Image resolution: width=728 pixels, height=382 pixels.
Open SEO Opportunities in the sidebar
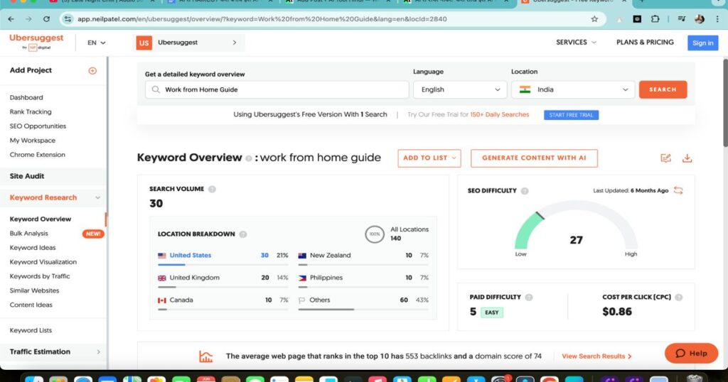(38, 126)
